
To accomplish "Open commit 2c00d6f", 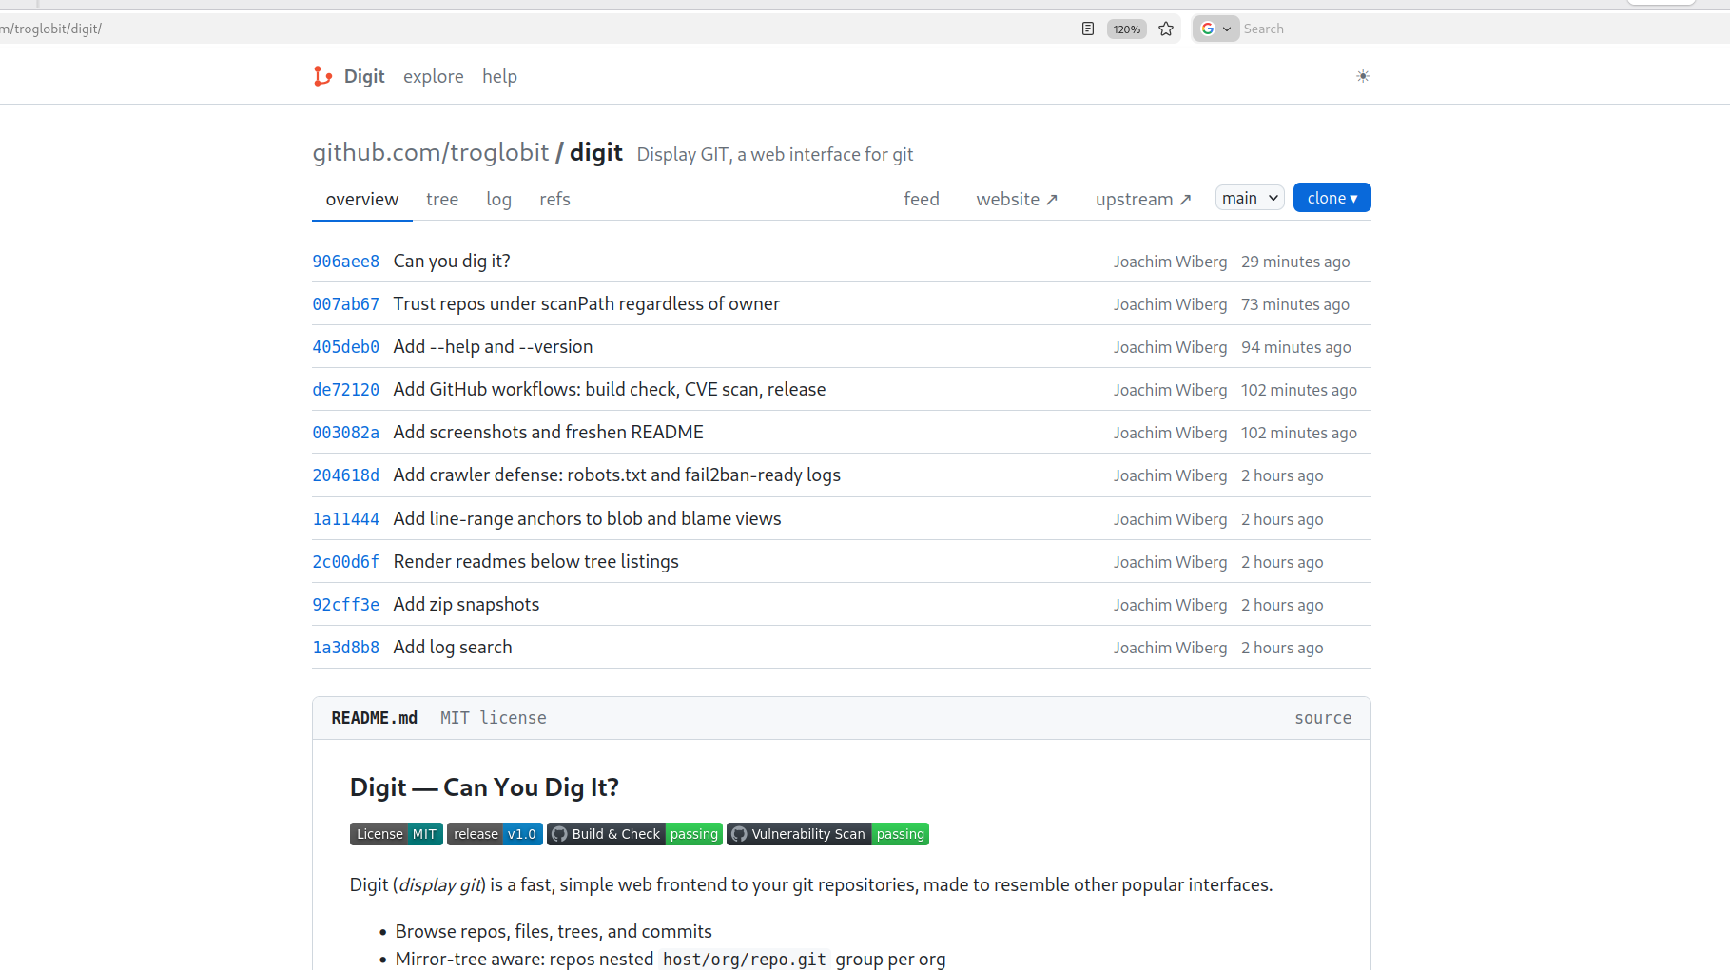I will 346,562.
